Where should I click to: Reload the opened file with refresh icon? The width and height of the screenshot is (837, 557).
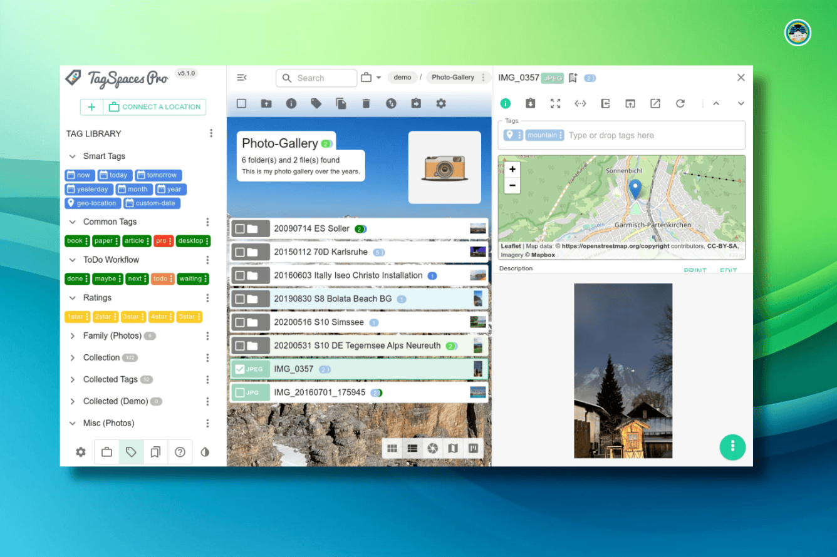[680, 104]
